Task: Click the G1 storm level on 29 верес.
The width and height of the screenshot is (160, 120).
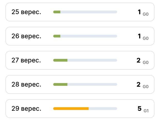Action: [x=146, y=111]
